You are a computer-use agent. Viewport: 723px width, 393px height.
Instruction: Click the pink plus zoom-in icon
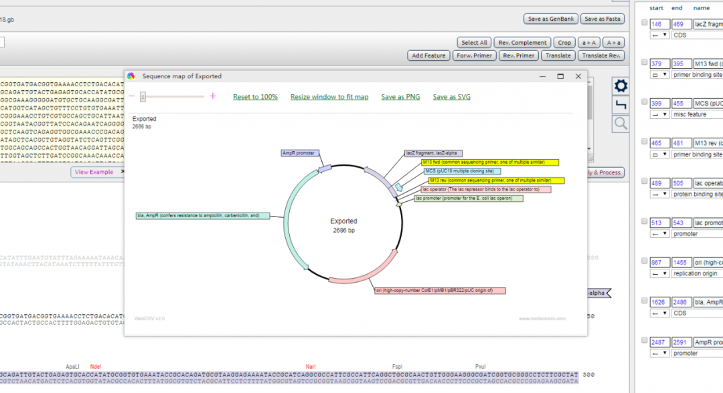[213, 96]
